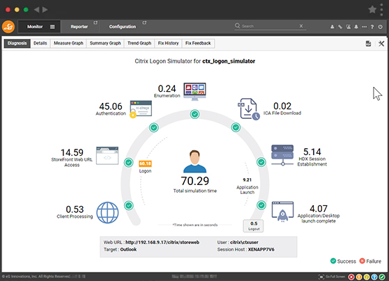Click the Application/Desktop launch rocket icon
This screenshot has width=389, height=281.
(x=282, y=211)
